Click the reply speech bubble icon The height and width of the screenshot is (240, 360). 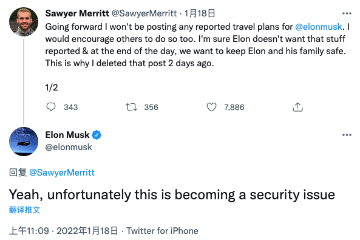coord(51,107)
